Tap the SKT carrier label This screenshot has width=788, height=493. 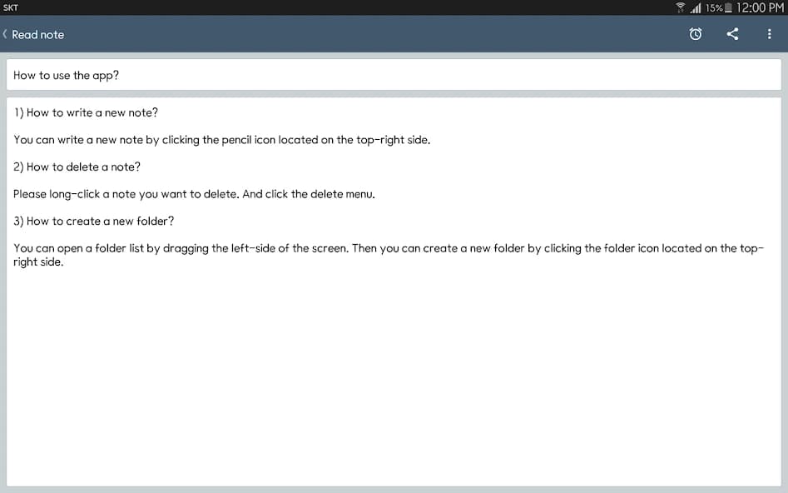coord(13,7)
